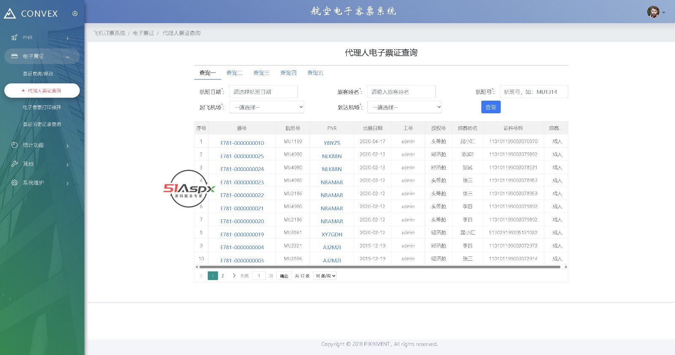
Task: Select 代理人票证查询 sidebar item
Action: pos(42,91)
